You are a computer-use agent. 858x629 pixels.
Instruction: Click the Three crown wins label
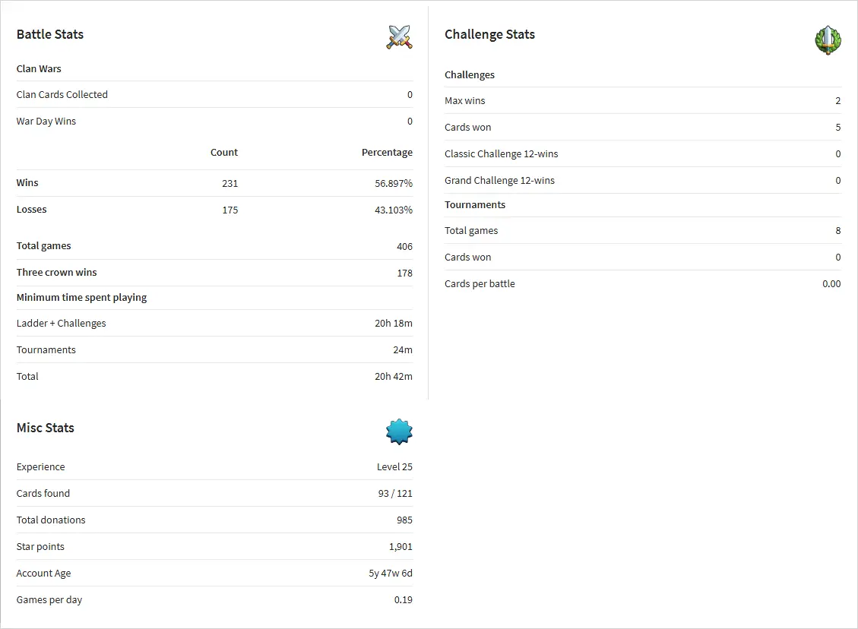57,273
